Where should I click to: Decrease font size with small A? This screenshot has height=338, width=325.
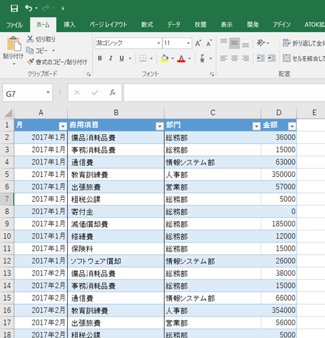[x=209, y=43]
